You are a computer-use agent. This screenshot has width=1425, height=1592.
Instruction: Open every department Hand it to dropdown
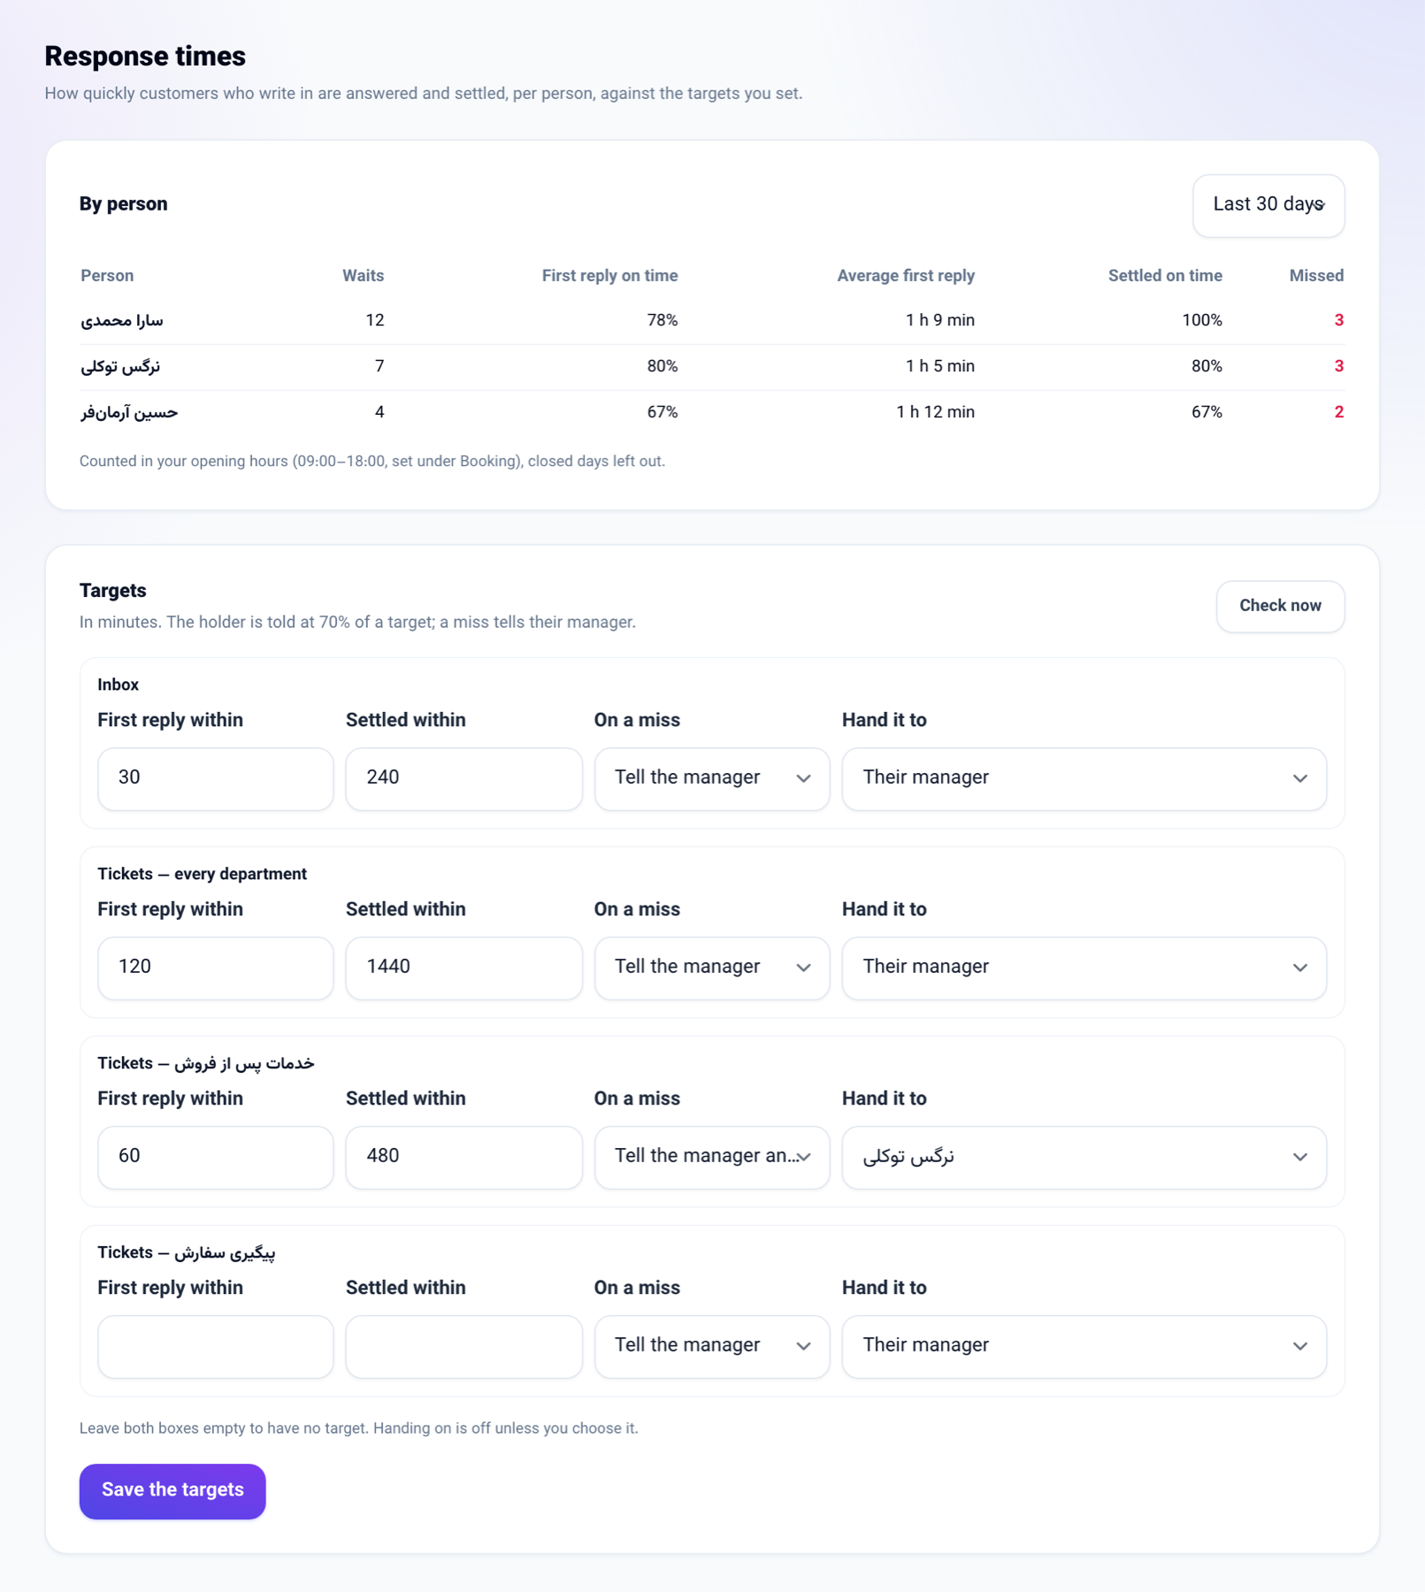coord(1084,968)
